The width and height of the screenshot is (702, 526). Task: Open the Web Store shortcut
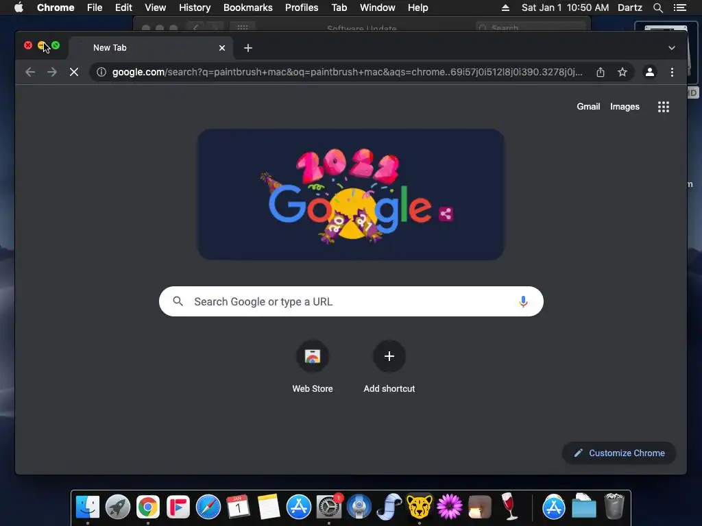point(313,367)
